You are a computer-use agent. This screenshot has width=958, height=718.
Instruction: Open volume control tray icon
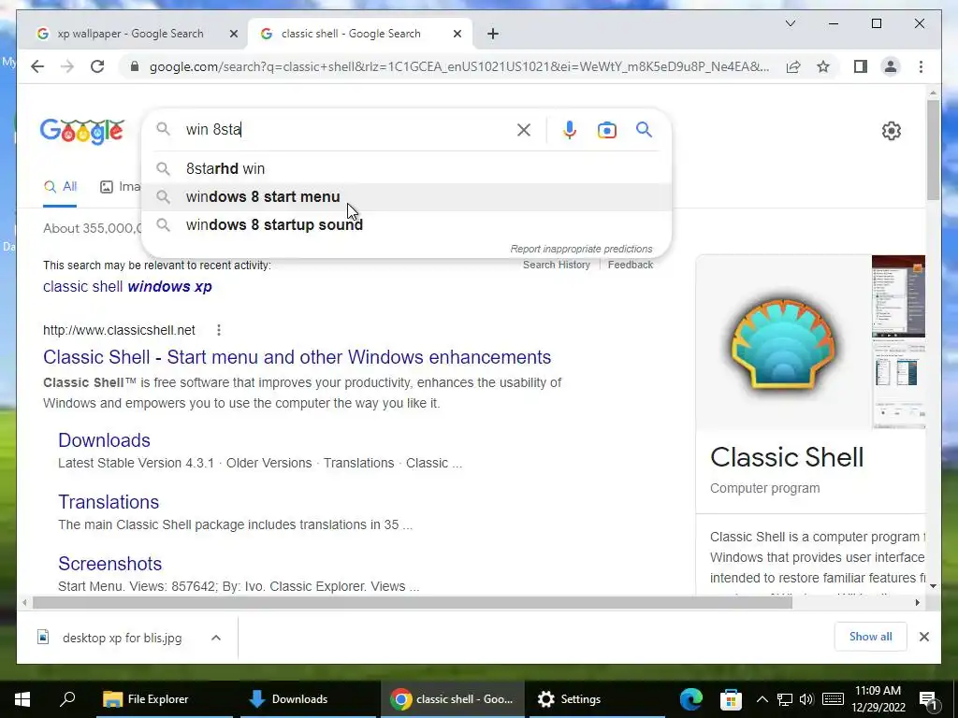point(806,699)
